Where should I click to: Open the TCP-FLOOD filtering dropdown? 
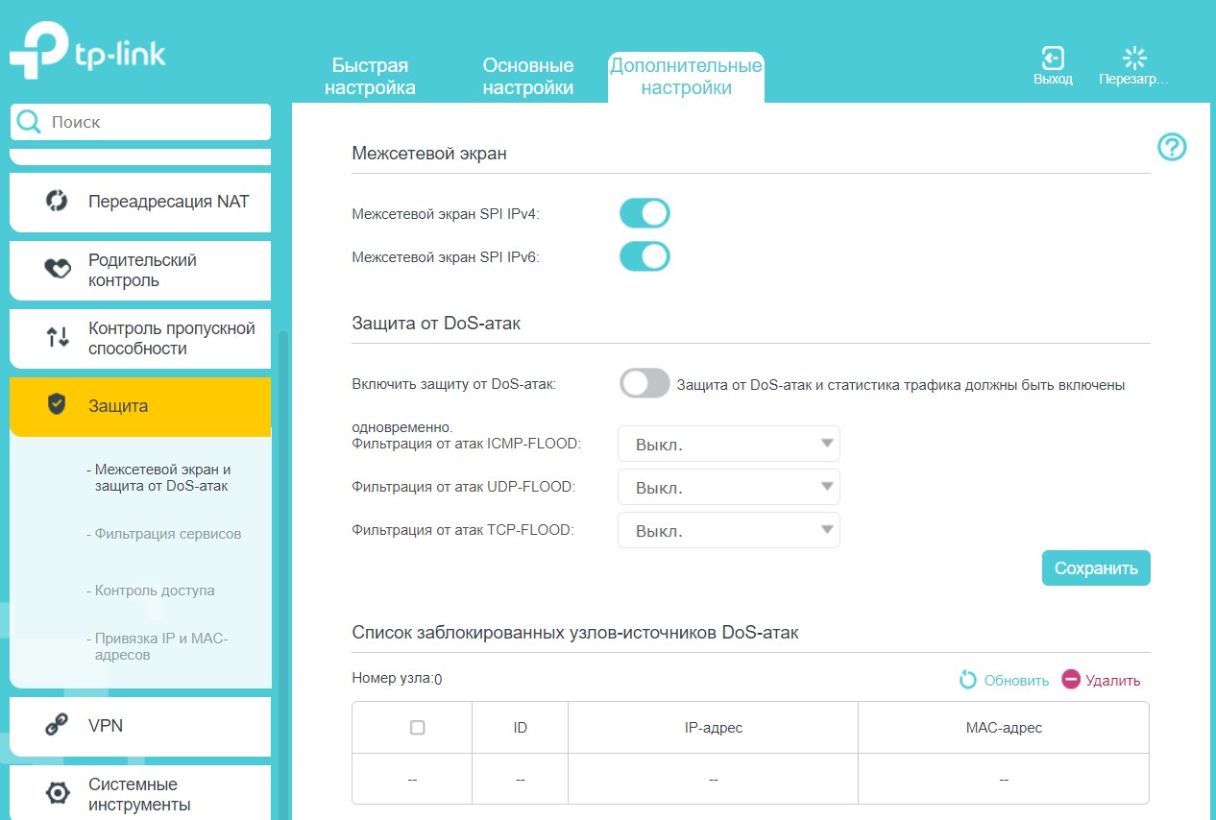coord(728,530)
